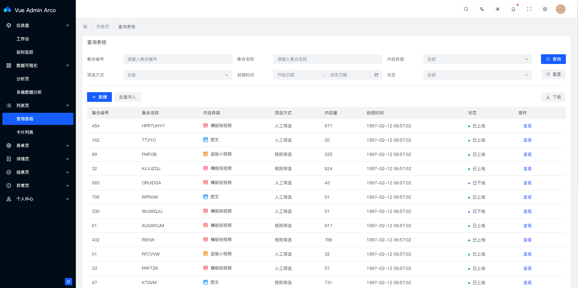Focus the 集合编号 input field

[178, 59]
